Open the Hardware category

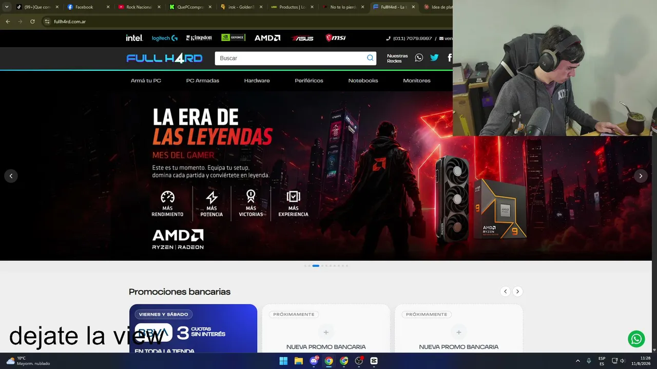257,80
